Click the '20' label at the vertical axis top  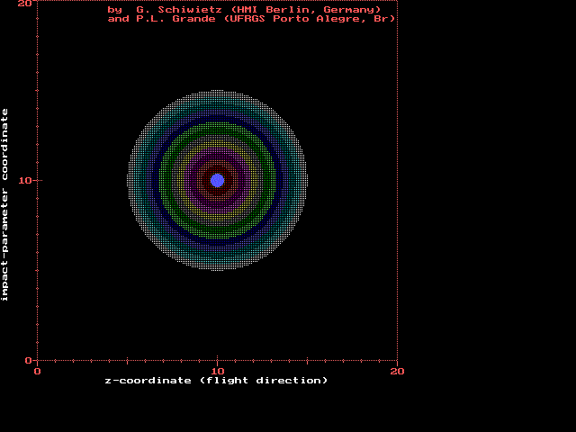coord(24,4)
